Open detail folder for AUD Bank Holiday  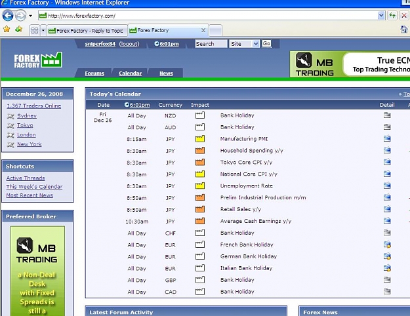click(x=387, y=127)
